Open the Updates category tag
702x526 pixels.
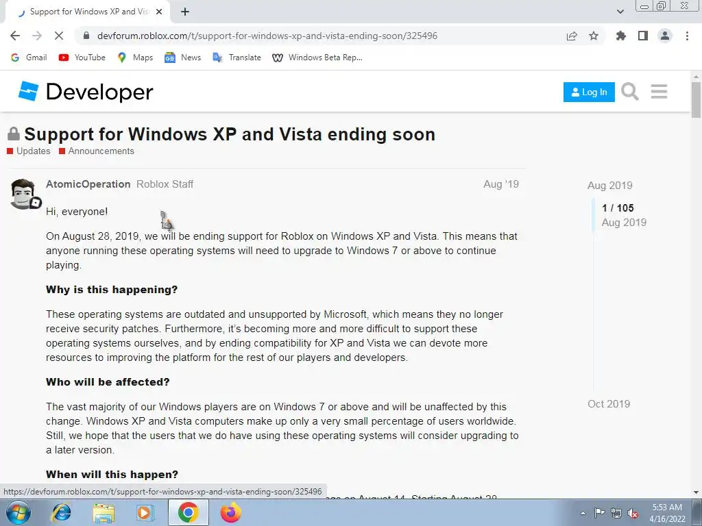point(29,151)
